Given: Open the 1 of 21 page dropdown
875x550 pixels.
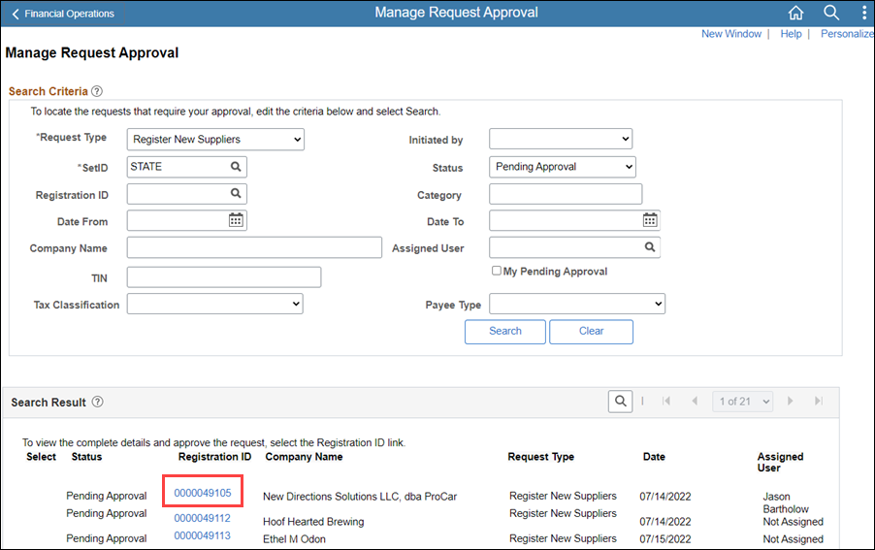Looking at the screenshot, I should point(743,401).
